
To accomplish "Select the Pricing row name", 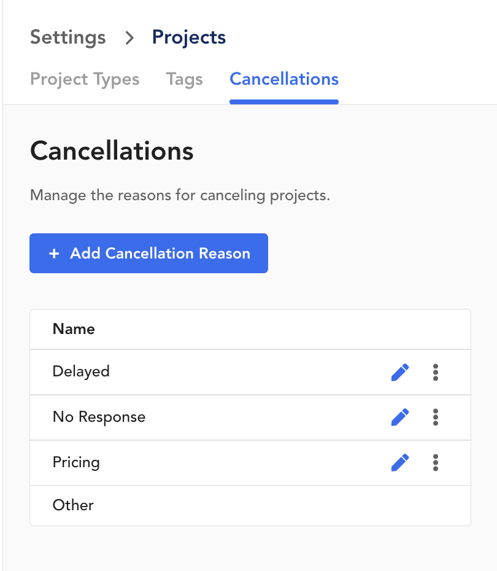I will click(76, 462).
